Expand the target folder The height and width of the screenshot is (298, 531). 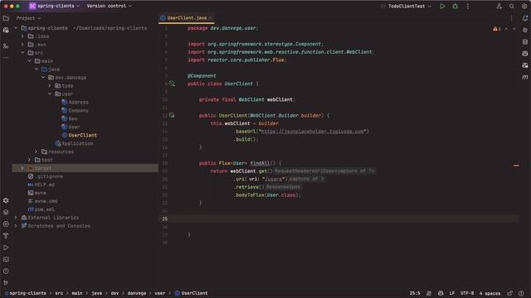tap(22, 168)
